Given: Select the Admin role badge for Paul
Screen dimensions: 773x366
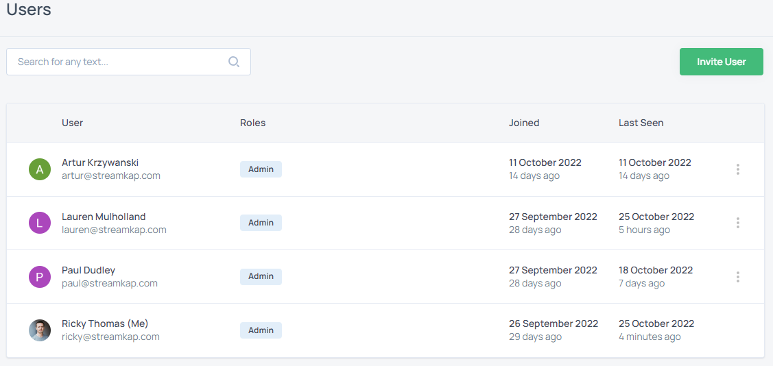Looking at the screenshot, I should point(261,277).
